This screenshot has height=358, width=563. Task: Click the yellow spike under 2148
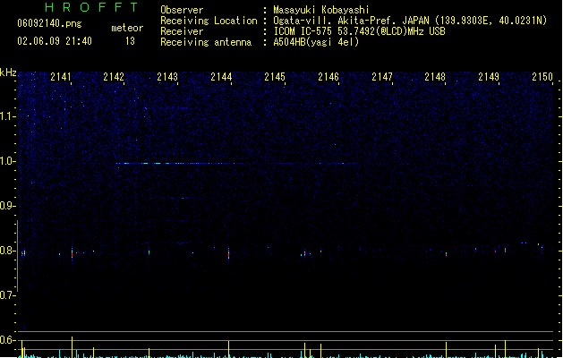[x=447, y=350]
